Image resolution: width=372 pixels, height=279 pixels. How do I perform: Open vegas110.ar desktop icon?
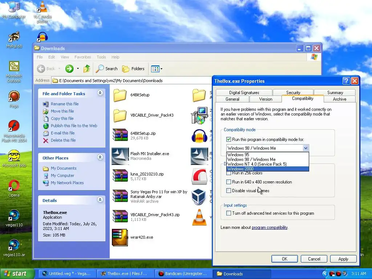(x=14, y=248)
